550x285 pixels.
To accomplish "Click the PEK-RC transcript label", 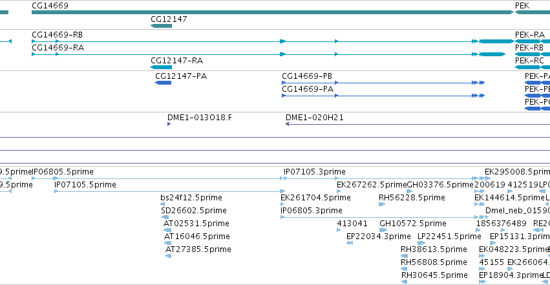I will 529,61.
